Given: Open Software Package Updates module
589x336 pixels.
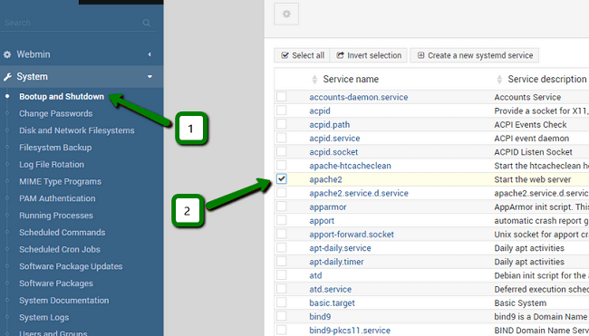Looking at the screenshot, I should 71,266.
